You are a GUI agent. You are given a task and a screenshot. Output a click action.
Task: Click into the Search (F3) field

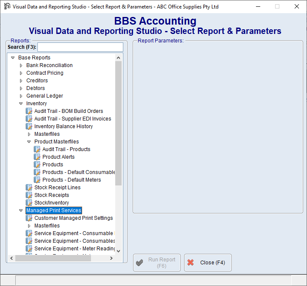(x=80, y=47)
